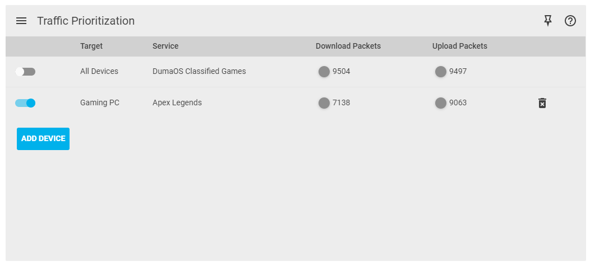This screenshot has width=590, height=266.
Task: Click the Upload Packets column header
Action: [x=460, y=46]
